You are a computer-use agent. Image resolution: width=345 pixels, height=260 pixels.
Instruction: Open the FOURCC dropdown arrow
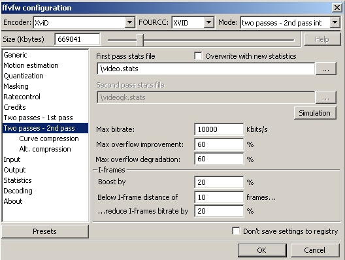click(x=208, y=22)
